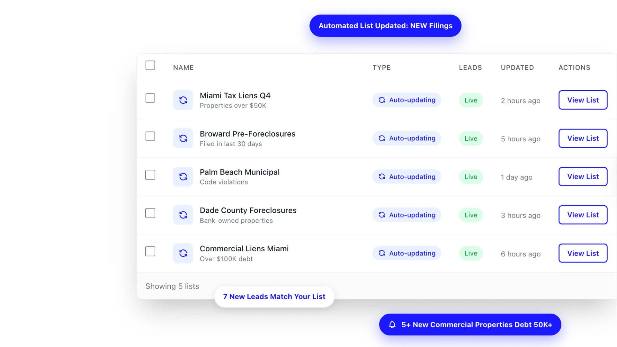The width and height of the screenshot is (617, 347).
Task: Click the sync icon beside Miami Tax Liens Q4
Action: pyautogui.click(x=183, y=100)
